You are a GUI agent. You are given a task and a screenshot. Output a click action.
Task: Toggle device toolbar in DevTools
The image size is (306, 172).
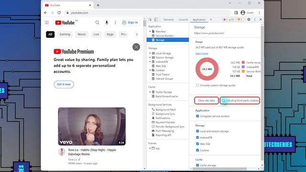pyautogui.click(x=155, y=20)
